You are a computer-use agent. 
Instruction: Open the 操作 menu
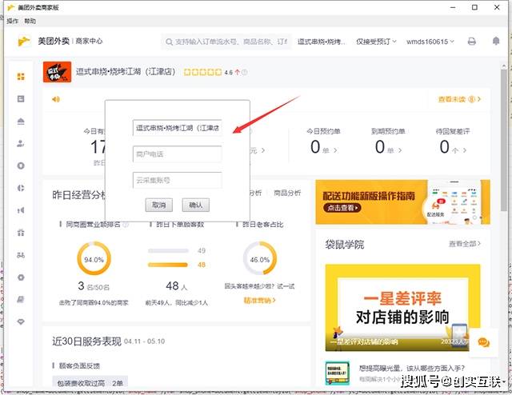[13, 22]
